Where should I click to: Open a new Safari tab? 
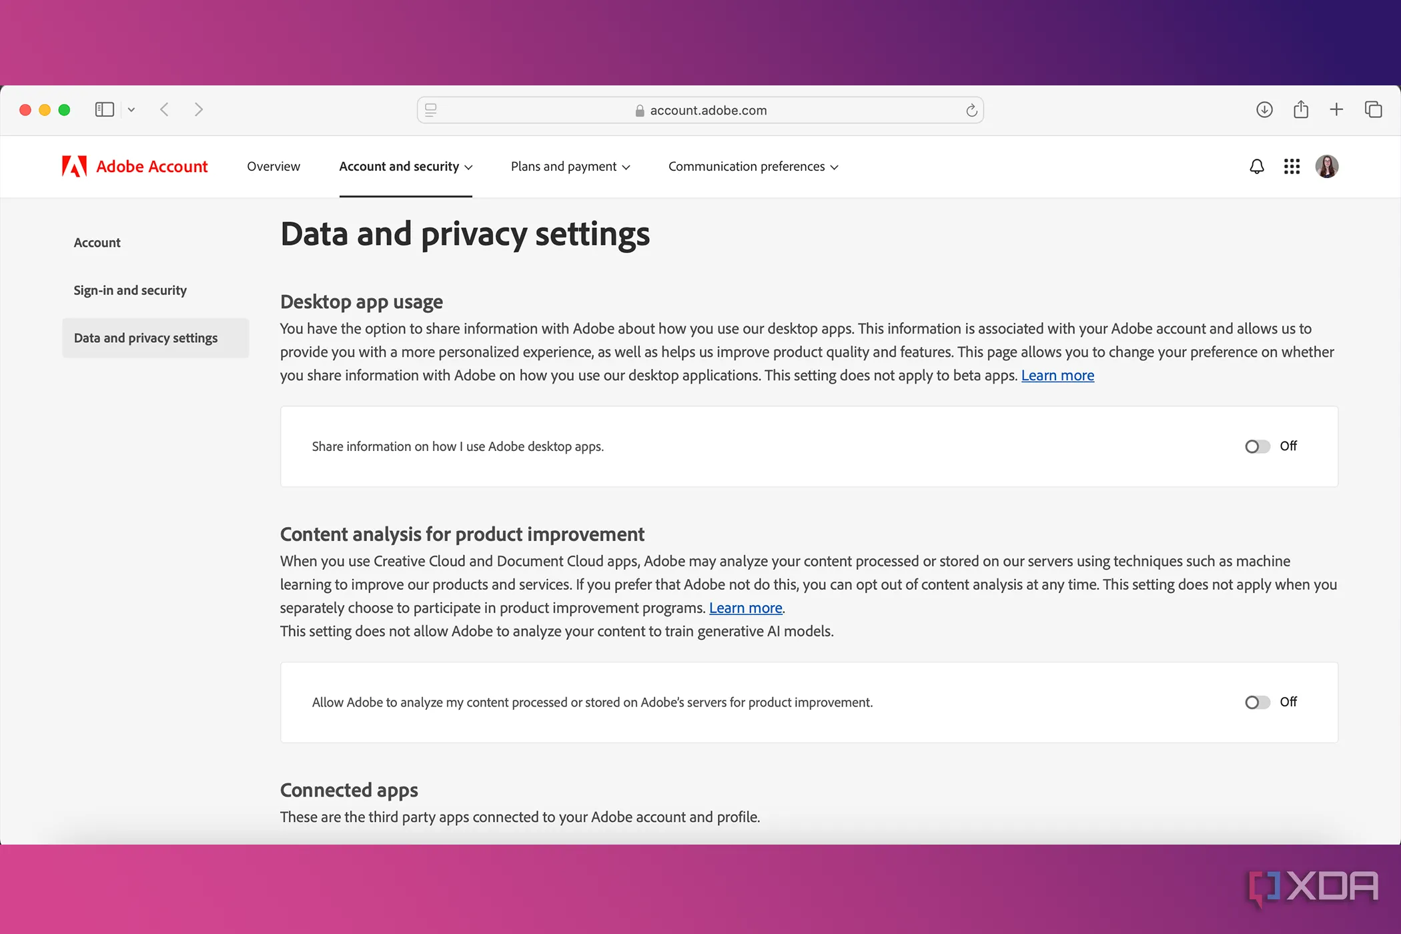(x=1336, y=109)
